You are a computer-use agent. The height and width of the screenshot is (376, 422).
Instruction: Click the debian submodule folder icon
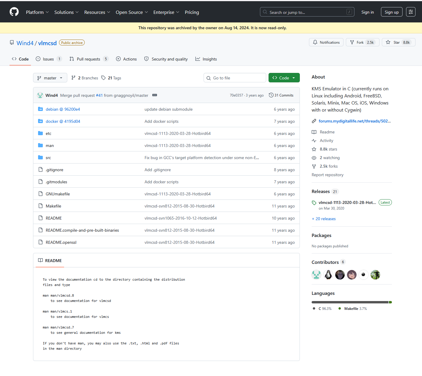40,109
